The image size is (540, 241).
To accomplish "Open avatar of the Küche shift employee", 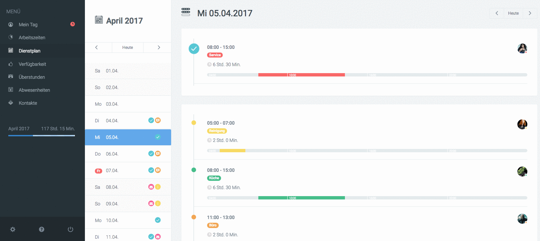I will pyautogui.click(x=522, y=172).
